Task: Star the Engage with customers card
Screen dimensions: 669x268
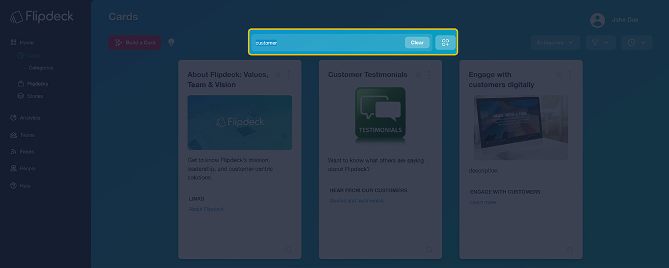Action: tap(559, 75)
